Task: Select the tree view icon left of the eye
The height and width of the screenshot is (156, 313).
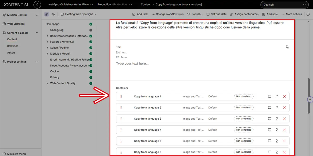Action: 47,14
